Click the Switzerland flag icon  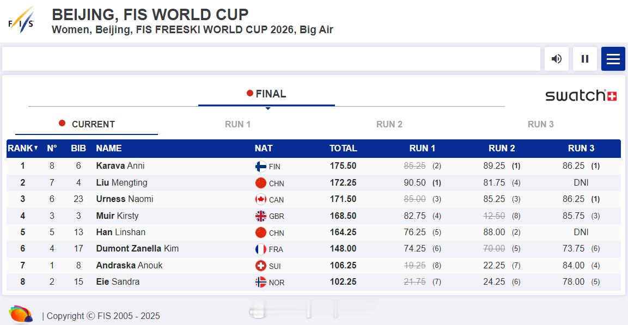[x=261, y=266]
